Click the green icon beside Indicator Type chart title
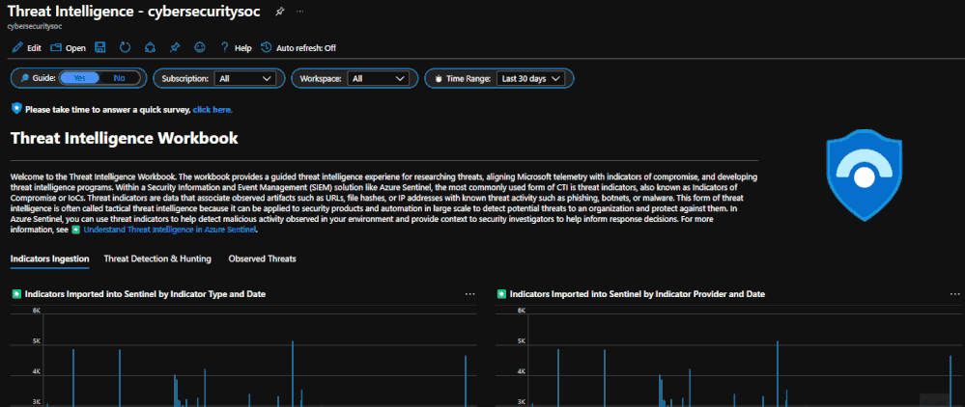This screenshot has height=407, width=965. pos(16,294)
